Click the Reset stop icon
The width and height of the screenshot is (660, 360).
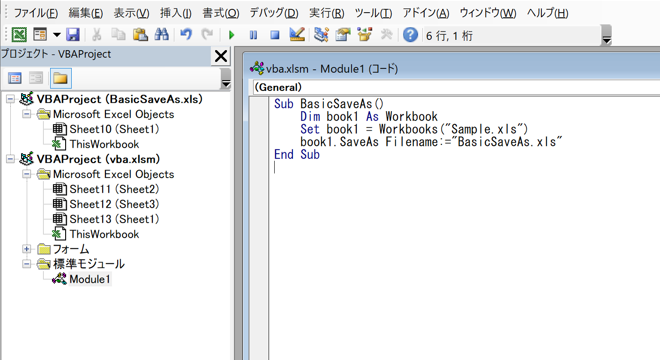tap(275, 35)
